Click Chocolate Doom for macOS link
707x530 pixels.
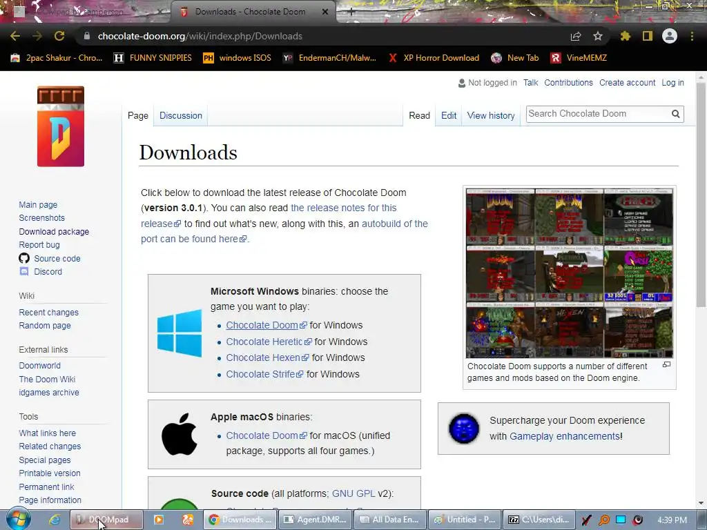coord(267,435)
